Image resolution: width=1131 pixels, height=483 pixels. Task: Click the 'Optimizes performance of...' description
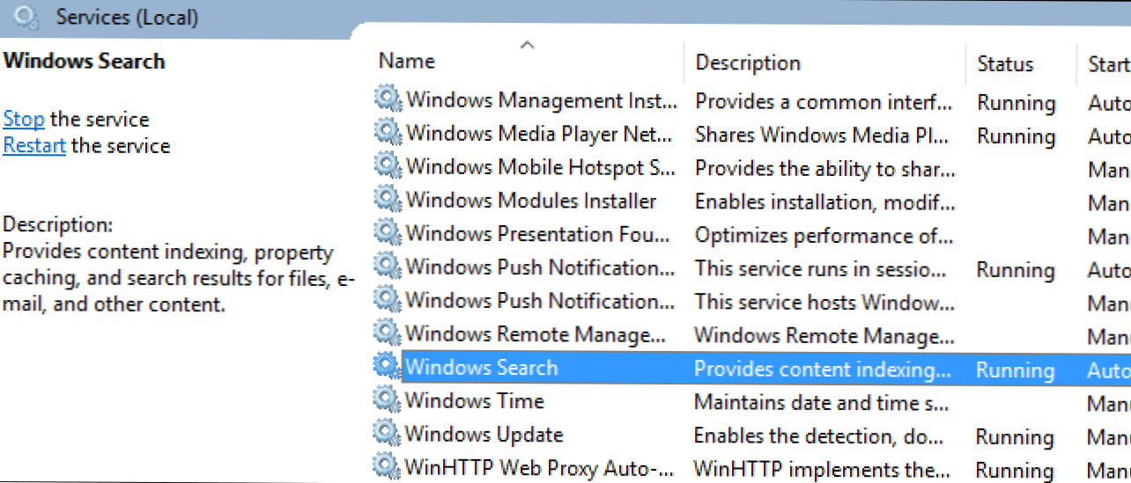tap(823, 235)
